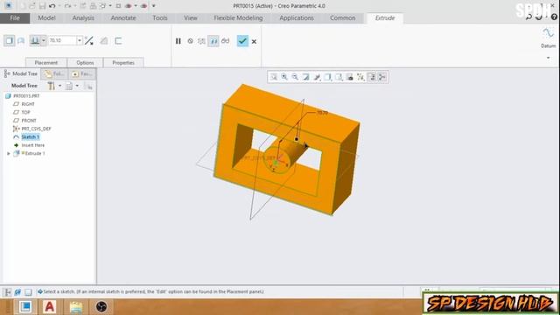Open the Placement panel
560x315 pixels.
click(x=46, y=62)
